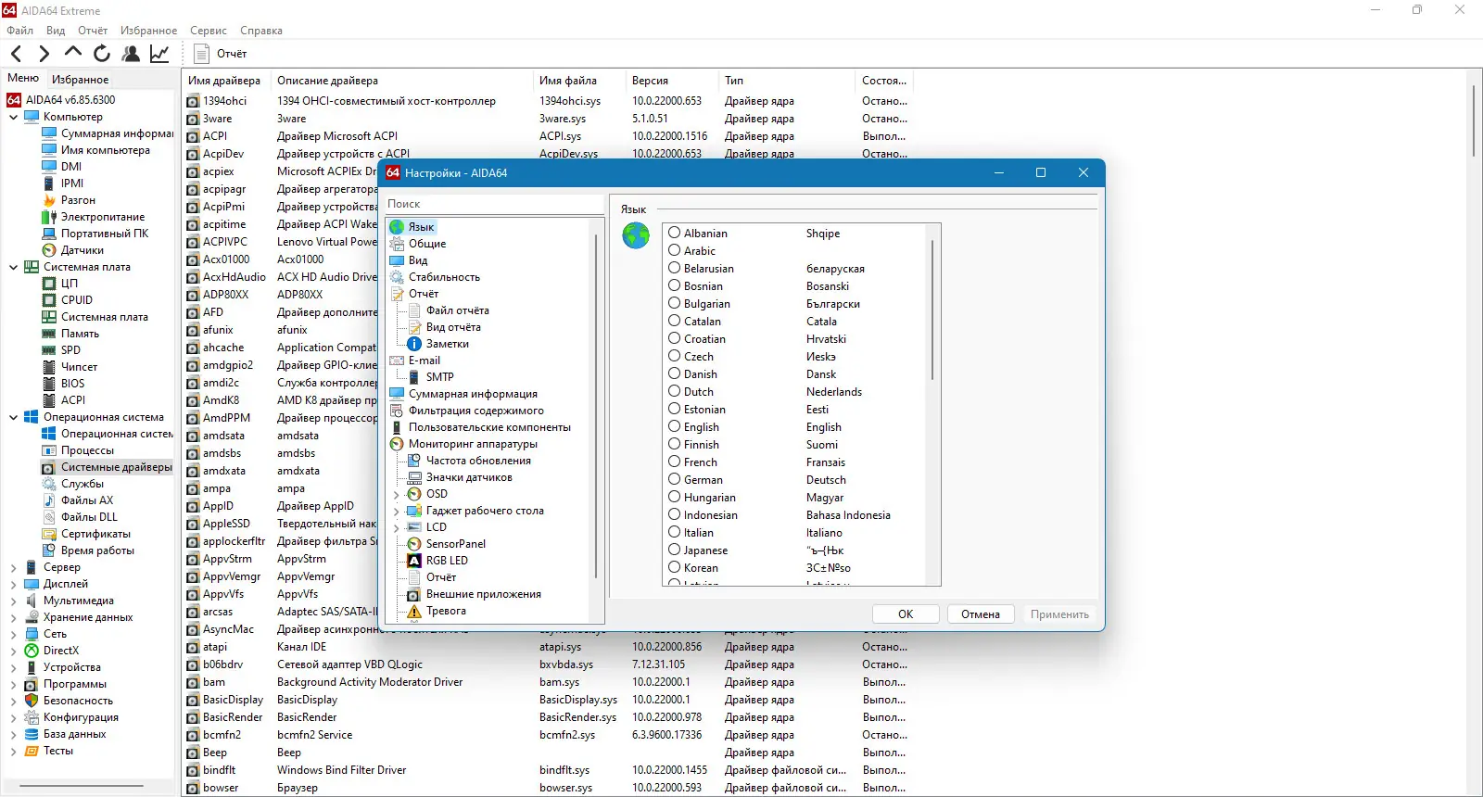The width and height of the screenshot is (1483, 797).
Task: Expand the Сервер tree node
Action: click(13, 567)
